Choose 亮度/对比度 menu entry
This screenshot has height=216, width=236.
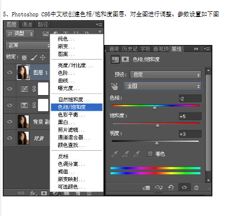click(x=77, y=65)
